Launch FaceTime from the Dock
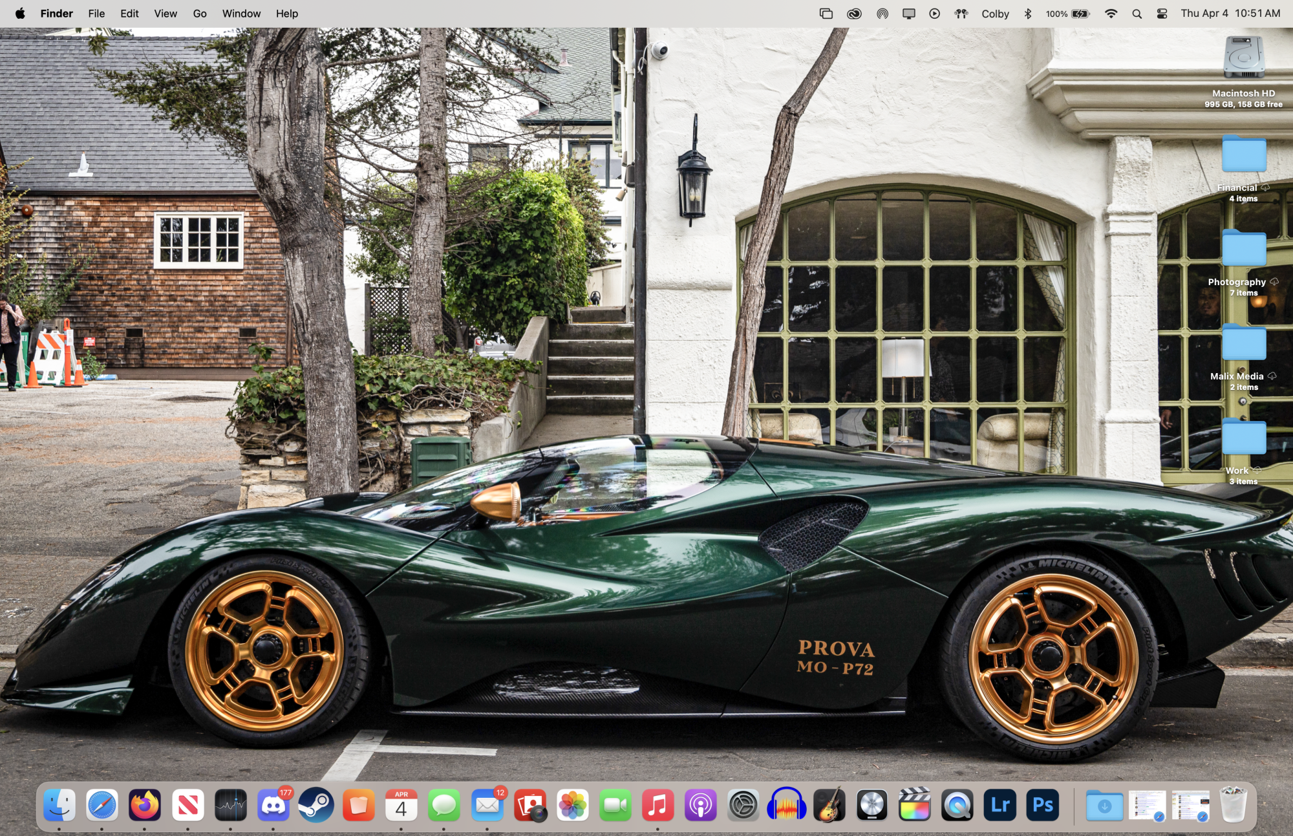1293x836 pixels. tap(615, 805)
